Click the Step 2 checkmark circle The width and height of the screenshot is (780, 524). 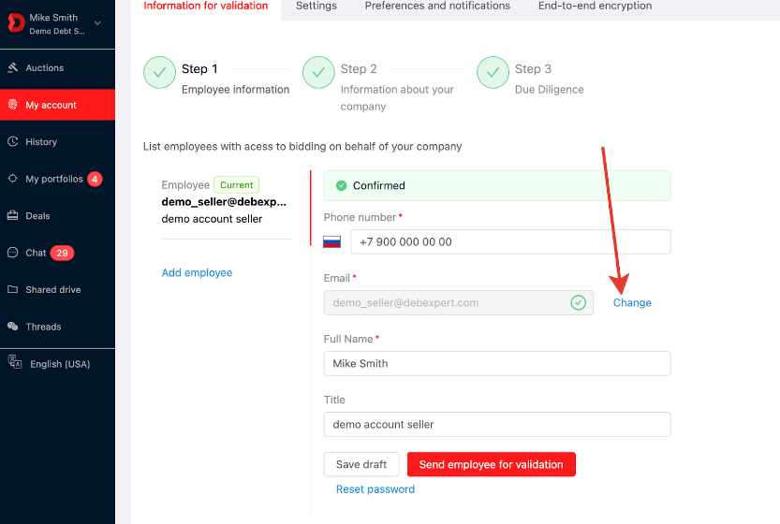pyautogui.click(x=318, y=73)
